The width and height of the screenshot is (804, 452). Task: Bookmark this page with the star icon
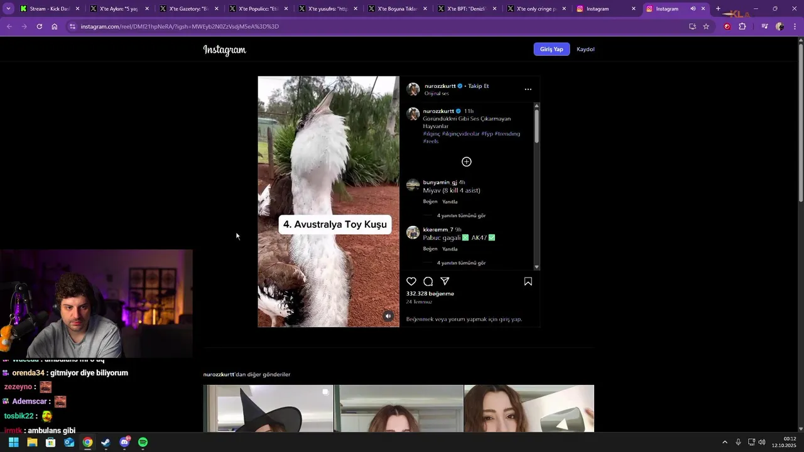point(706,26)
